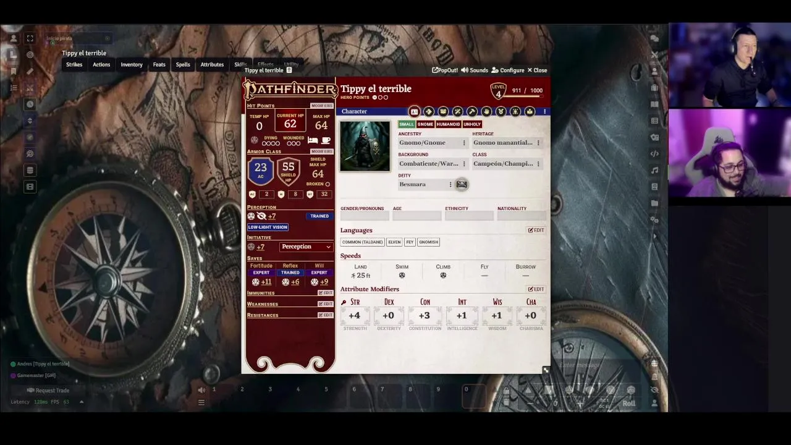Click the Perception Trained proficiency badge

click(x=319, y=216)
